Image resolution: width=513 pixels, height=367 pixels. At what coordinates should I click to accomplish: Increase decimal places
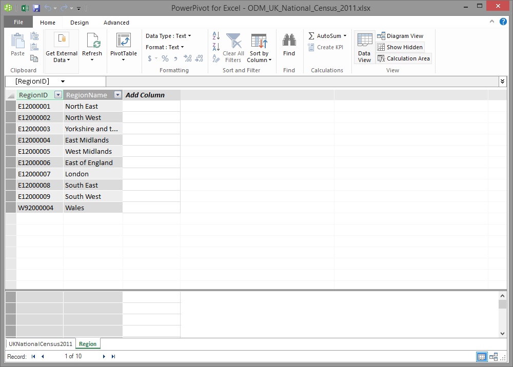pyautogui.click(x=188, y=58)
